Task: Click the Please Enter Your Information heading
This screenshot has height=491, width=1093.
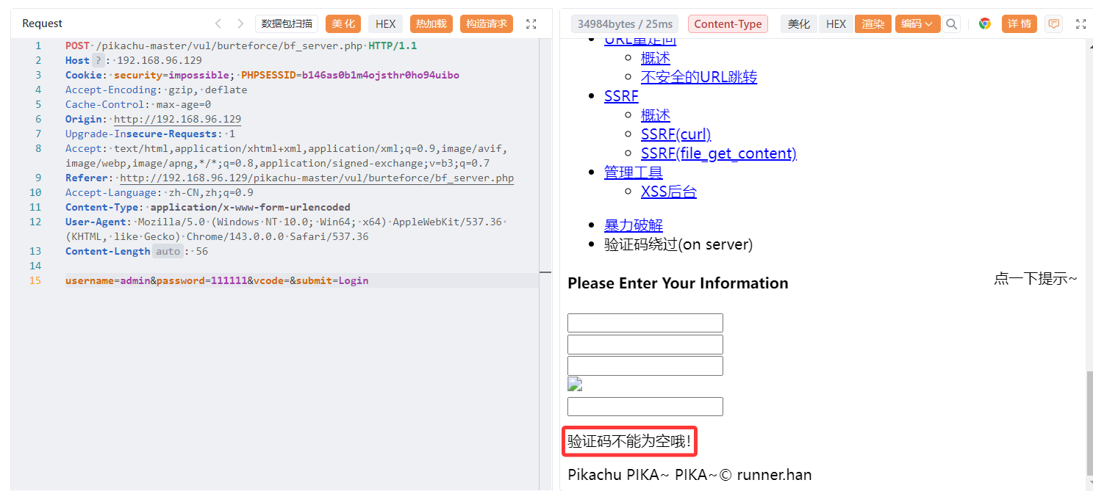Action: [x=678, y=283]
